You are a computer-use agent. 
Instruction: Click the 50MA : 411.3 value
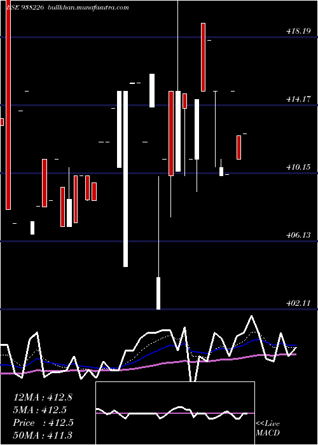coord(43,435)
